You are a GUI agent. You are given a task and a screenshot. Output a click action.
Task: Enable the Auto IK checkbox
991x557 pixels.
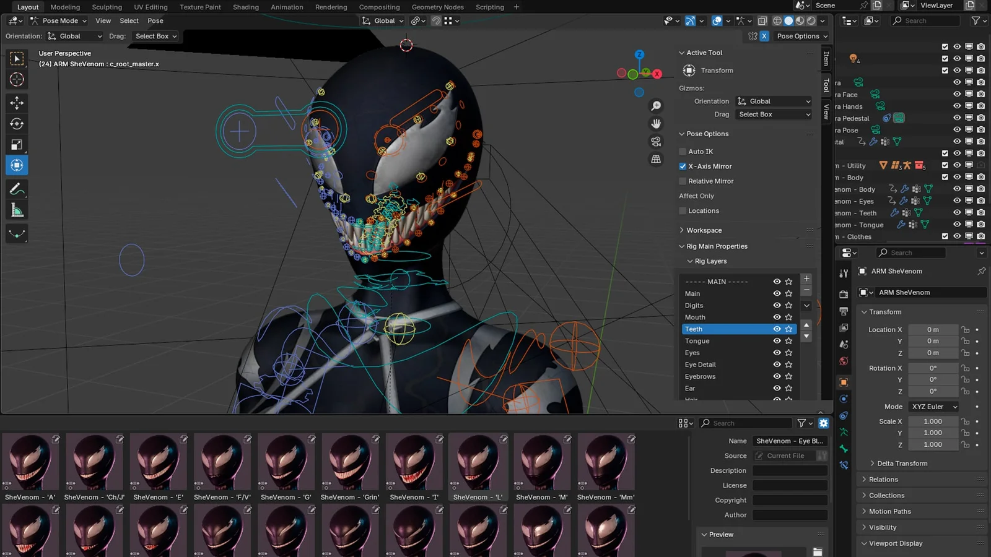[683, 151]
